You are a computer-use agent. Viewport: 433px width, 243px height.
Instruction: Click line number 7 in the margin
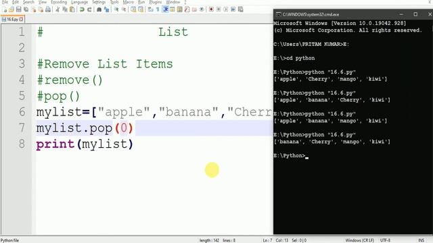22,128
